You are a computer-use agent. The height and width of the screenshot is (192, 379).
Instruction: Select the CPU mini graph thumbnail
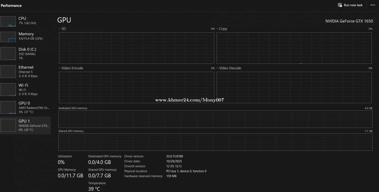[x=8, y=22]
